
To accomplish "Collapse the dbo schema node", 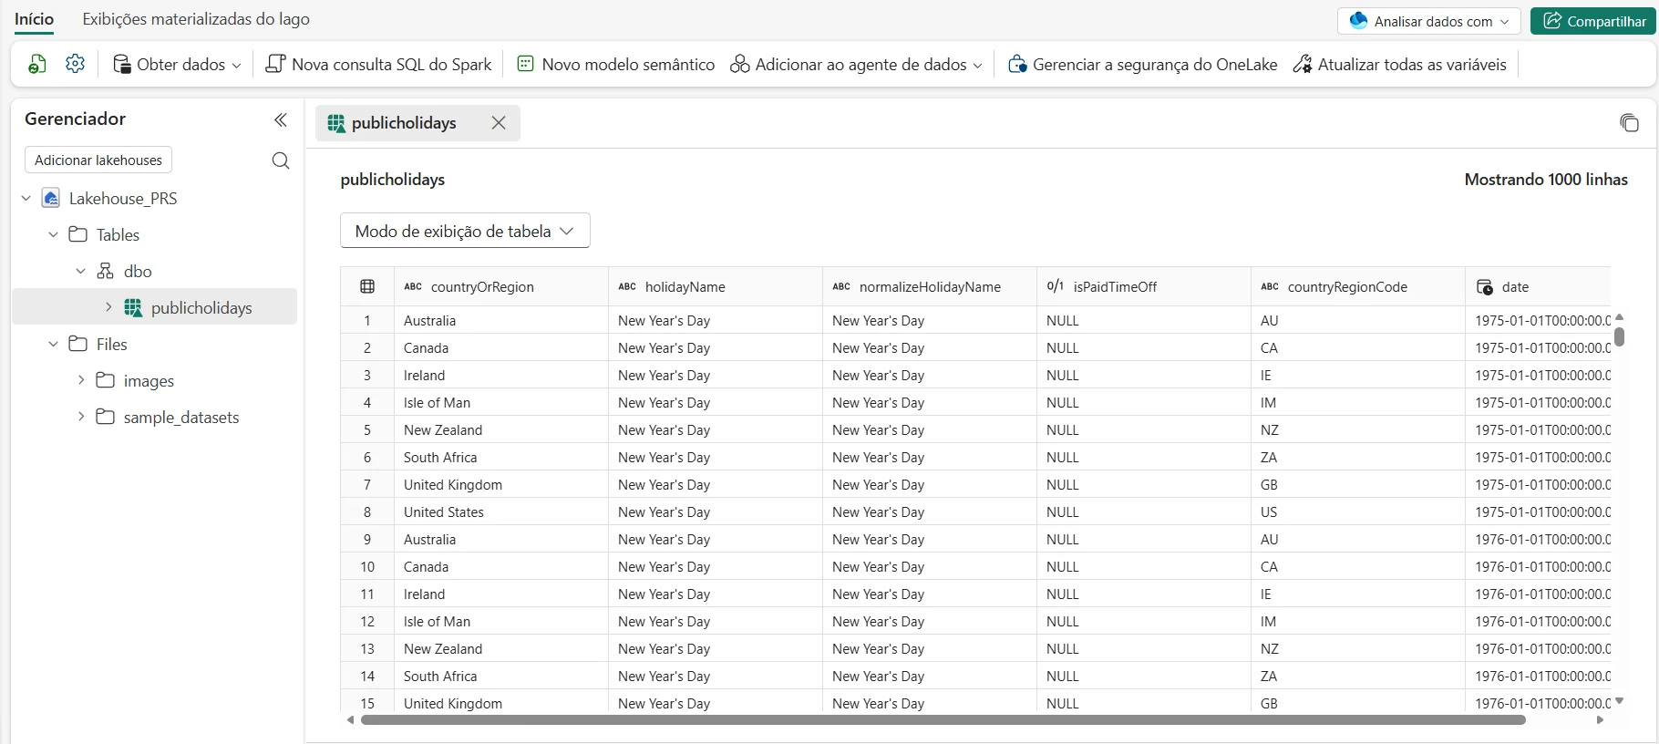I will pyautogui.click(x=81, y=271).
